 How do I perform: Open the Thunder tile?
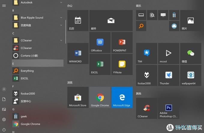(x=169, y=75)
